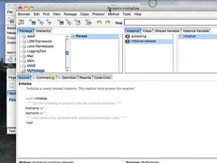Select LDM-Framework in the package list
The width and height of the screenshot is (217, 163).
39,41
